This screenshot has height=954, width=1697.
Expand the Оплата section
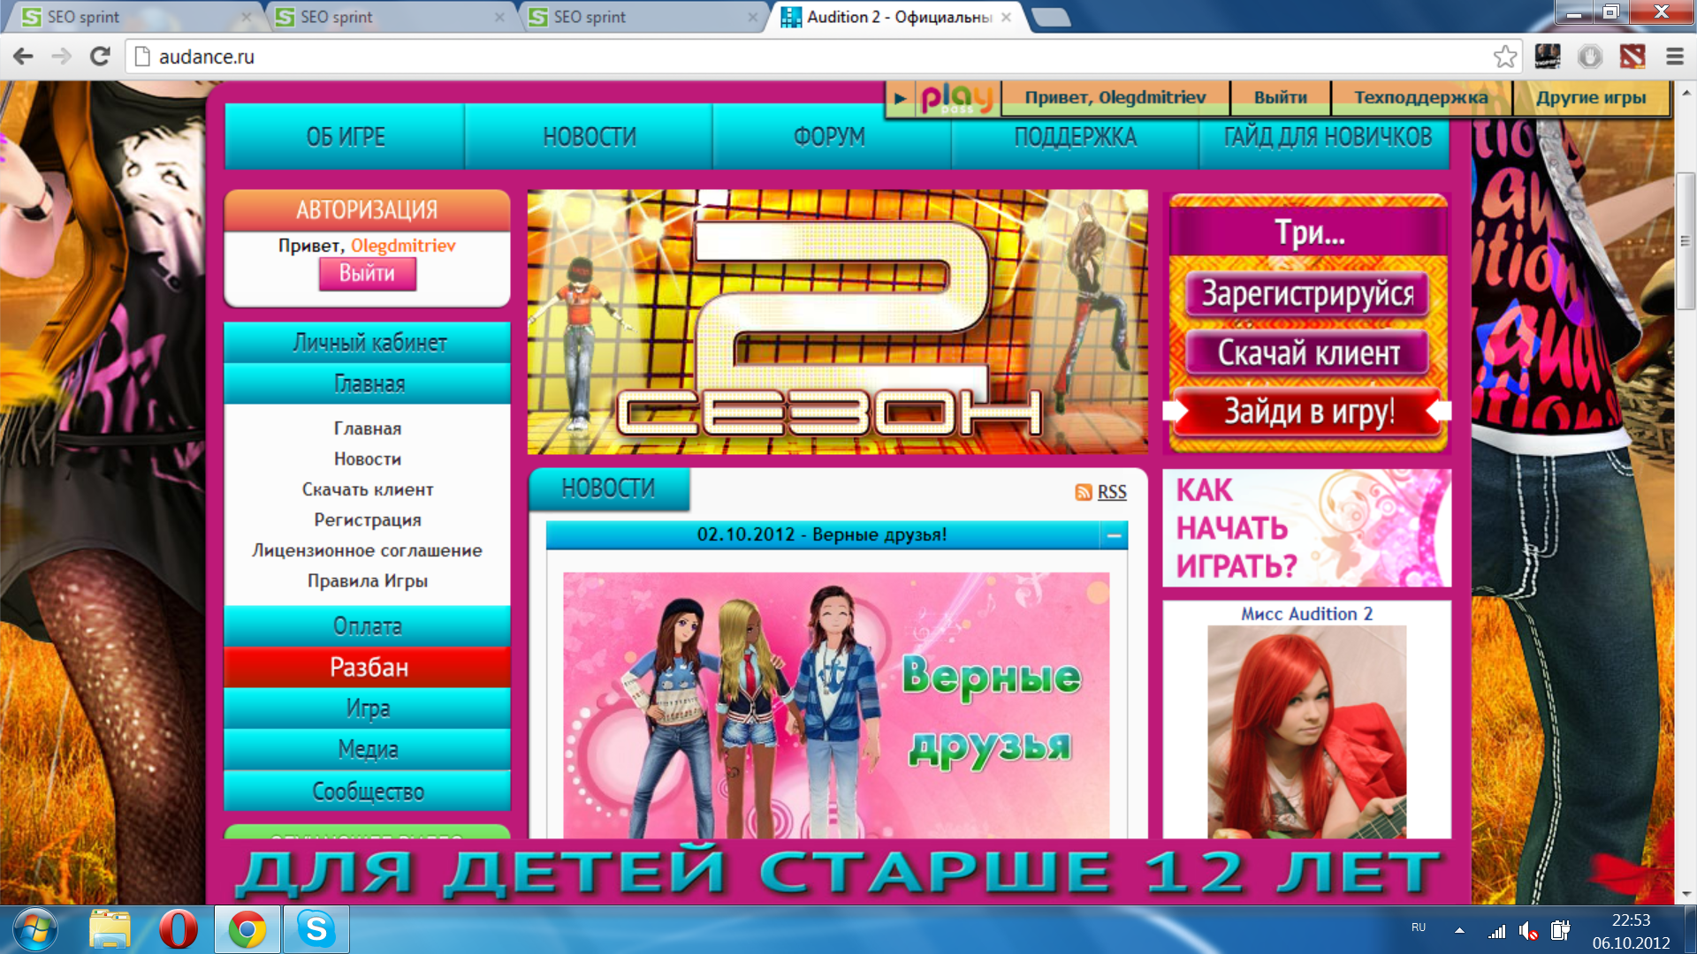368,626
